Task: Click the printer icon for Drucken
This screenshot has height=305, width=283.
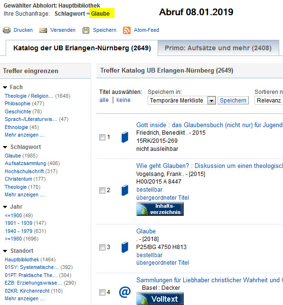Action: pos(7,30)
